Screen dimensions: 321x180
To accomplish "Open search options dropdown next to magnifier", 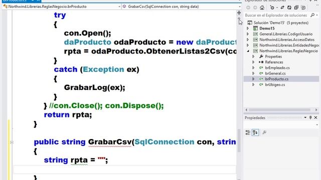I will [317, 15].
